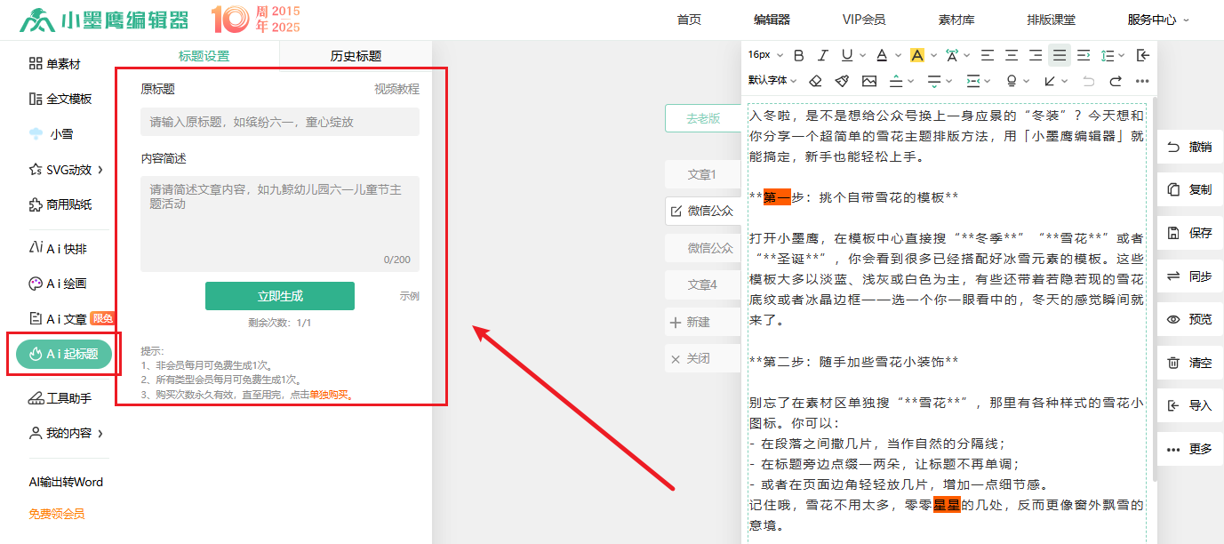Click the 保存 button on right panel
The image size is (1224, 544).
1190,233
